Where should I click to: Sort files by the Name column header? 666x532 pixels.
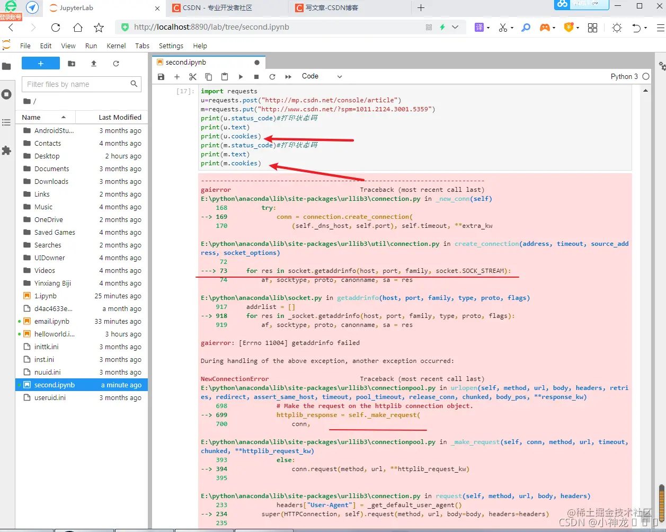coord(46,117)
